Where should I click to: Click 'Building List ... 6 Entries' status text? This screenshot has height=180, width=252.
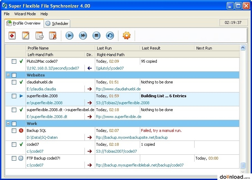coord(164,96)
